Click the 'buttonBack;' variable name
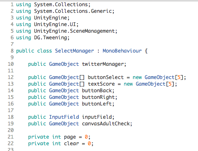Image resolution: width=198 pixels, height=151 pixels. [x=98, y=91]
